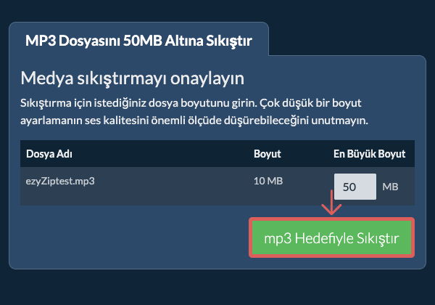Click the green mp3 Hedefiyle Sıkıştır button
Viewport: 435px width, 305px height.
pos(332,237)
